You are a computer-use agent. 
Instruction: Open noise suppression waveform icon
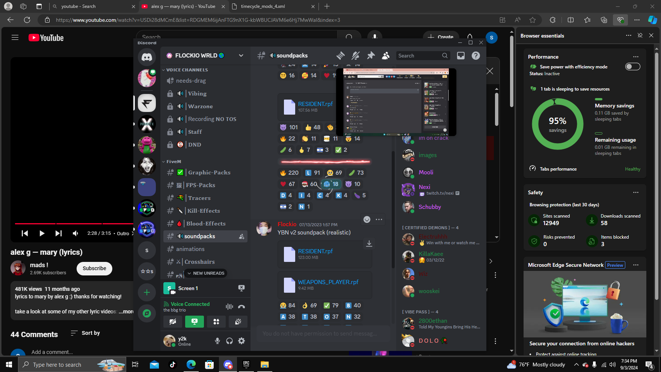coord(229,307)
